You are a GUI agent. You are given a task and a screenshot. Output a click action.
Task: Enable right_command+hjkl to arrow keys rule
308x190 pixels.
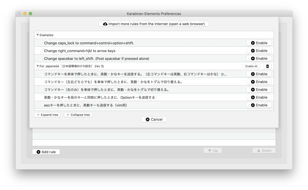pyautogui.click(x=259, y=51)
